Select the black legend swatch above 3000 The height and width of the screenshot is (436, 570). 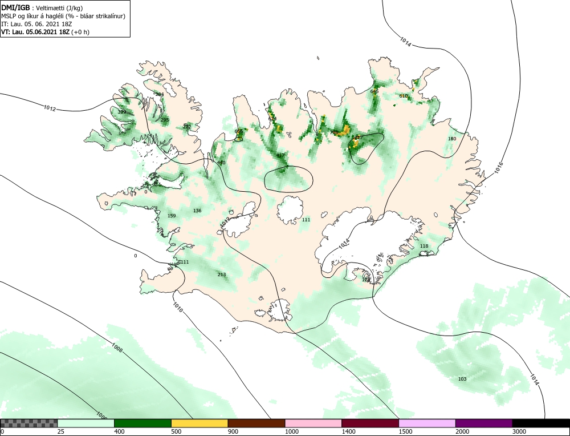[541, 423]
